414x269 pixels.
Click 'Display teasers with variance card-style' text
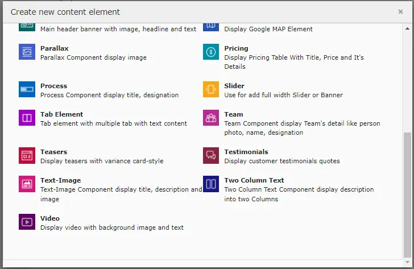coord(102,161)
